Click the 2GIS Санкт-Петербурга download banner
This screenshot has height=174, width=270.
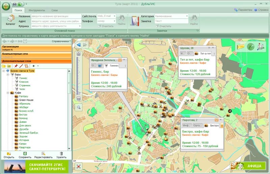coord(36,167)
